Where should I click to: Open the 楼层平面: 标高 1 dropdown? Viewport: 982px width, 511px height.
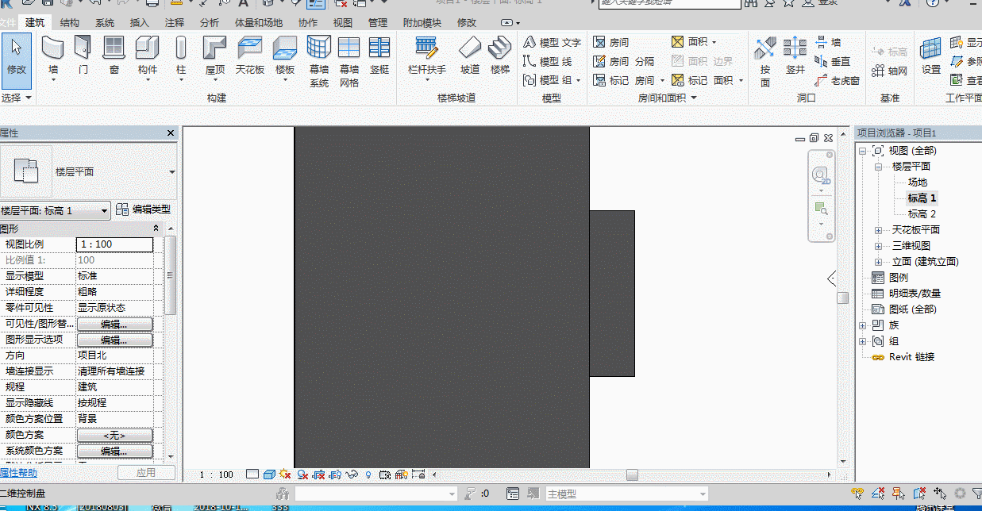pos(55,211)
